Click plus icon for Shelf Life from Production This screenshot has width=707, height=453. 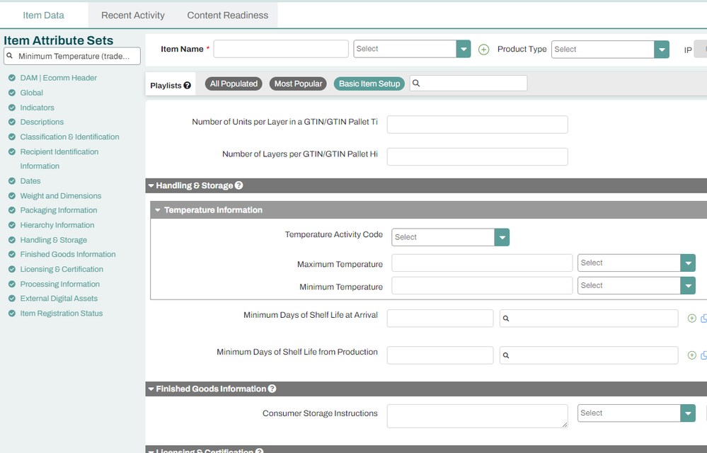tap(691, 355)
